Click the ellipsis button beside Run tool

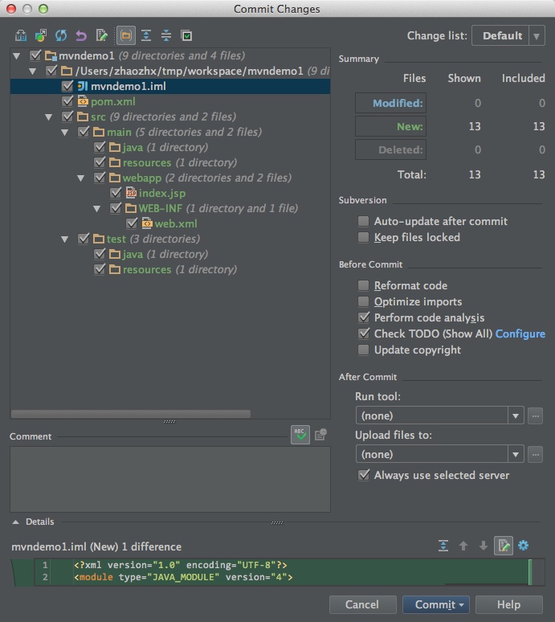point(535,416)
